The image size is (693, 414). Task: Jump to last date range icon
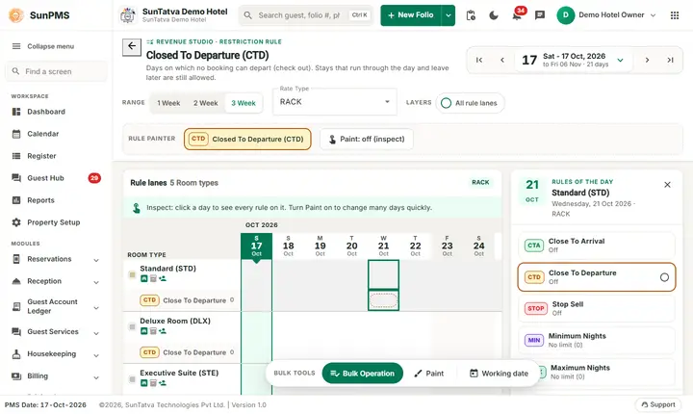[x=670, y=60]
